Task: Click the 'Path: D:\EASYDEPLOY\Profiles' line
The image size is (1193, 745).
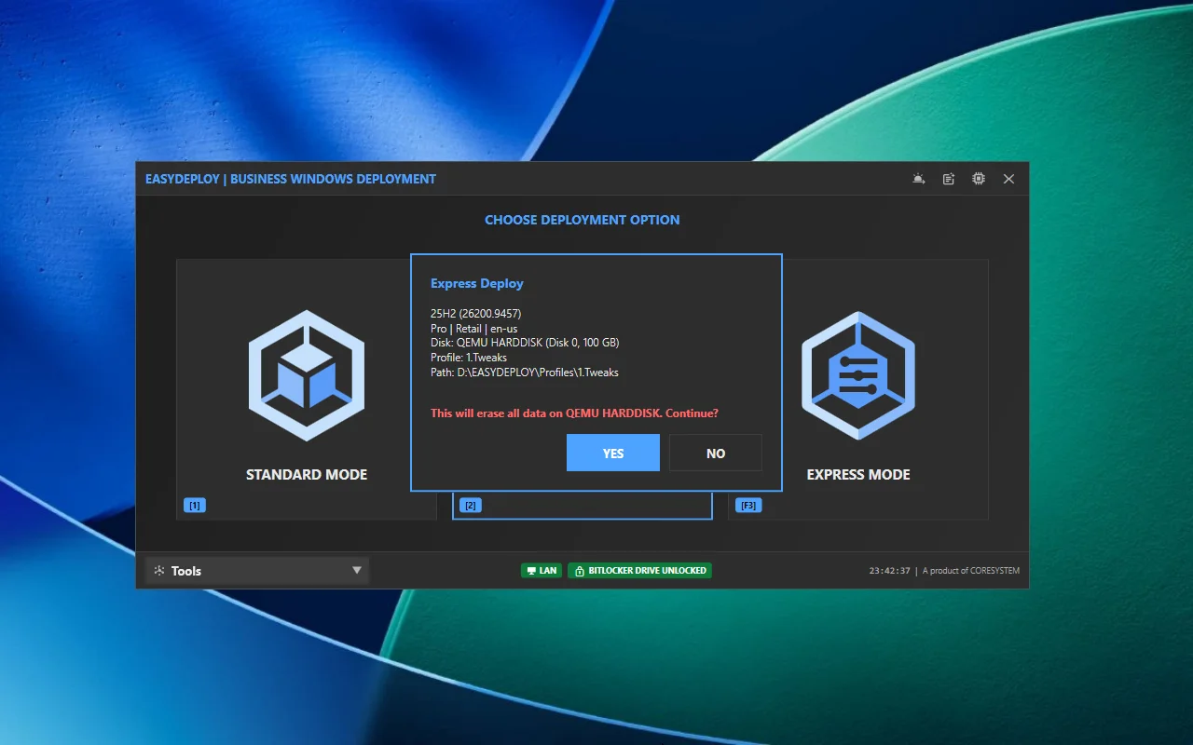Action: 525,372
